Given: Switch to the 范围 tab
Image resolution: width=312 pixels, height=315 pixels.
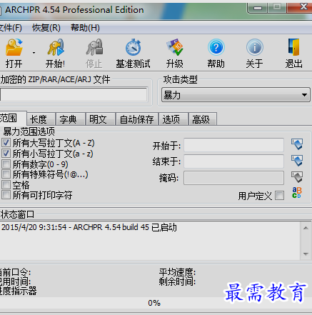Looking at the screenshot, I should pyautogui.click(x=13, y=119).
